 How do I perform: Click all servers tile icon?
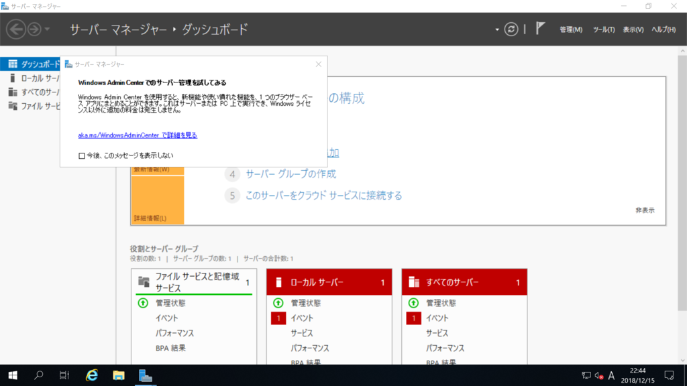(x=414, y=282)
